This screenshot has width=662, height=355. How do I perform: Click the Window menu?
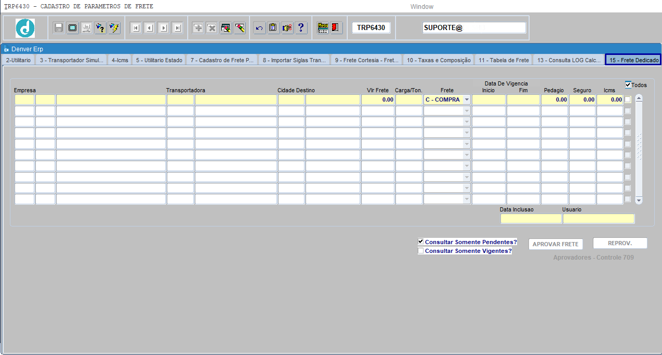[x=421, y=7]
